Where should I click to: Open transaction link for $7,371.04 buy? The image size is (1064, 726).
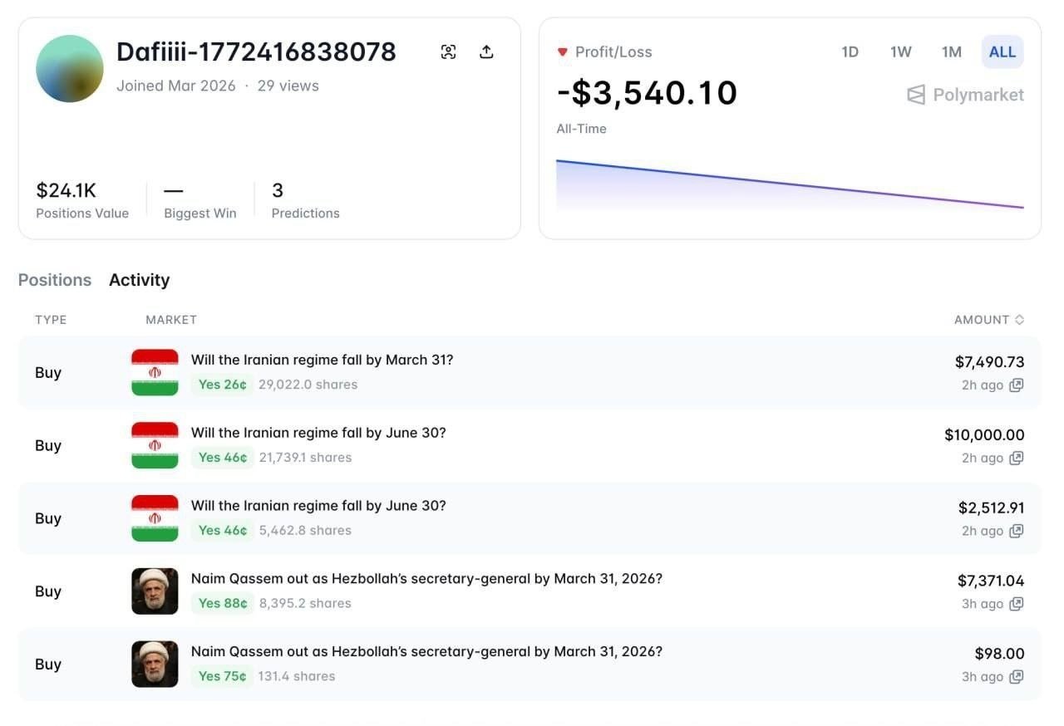coord(1016,605)
